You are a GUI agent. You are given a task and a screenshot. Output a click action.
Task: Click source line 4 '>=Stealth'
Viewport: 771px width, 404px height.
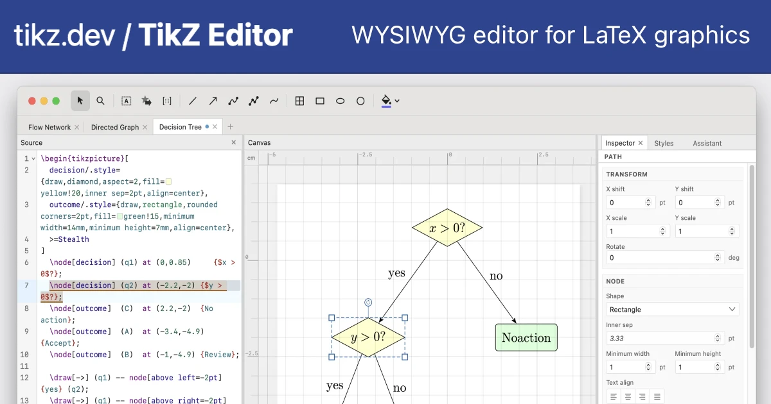[x=69, y=239]
